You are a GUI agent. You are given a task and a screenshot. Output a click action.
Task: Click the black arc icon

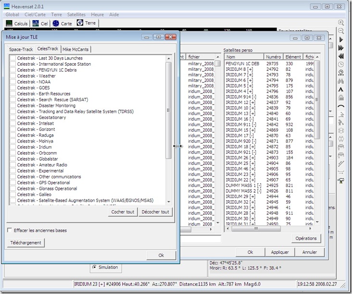341,106
